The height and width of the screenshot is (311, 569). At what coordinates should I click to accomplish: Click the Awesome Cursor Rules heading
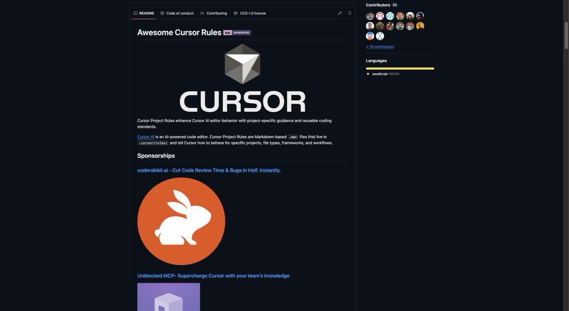[x=179, y=33]
